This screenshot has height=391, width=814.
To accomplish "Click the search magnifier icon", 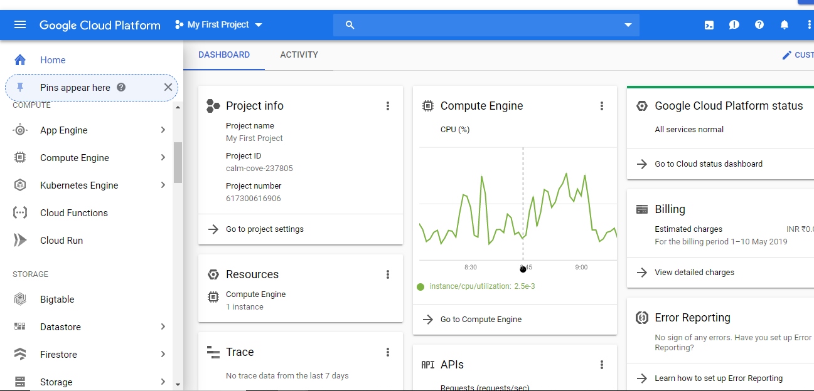I will pos(350,25).
